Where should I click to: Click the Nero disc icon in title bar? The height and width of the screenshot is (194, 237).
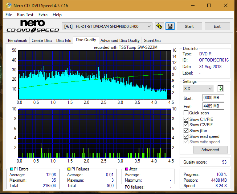(9, 5)
